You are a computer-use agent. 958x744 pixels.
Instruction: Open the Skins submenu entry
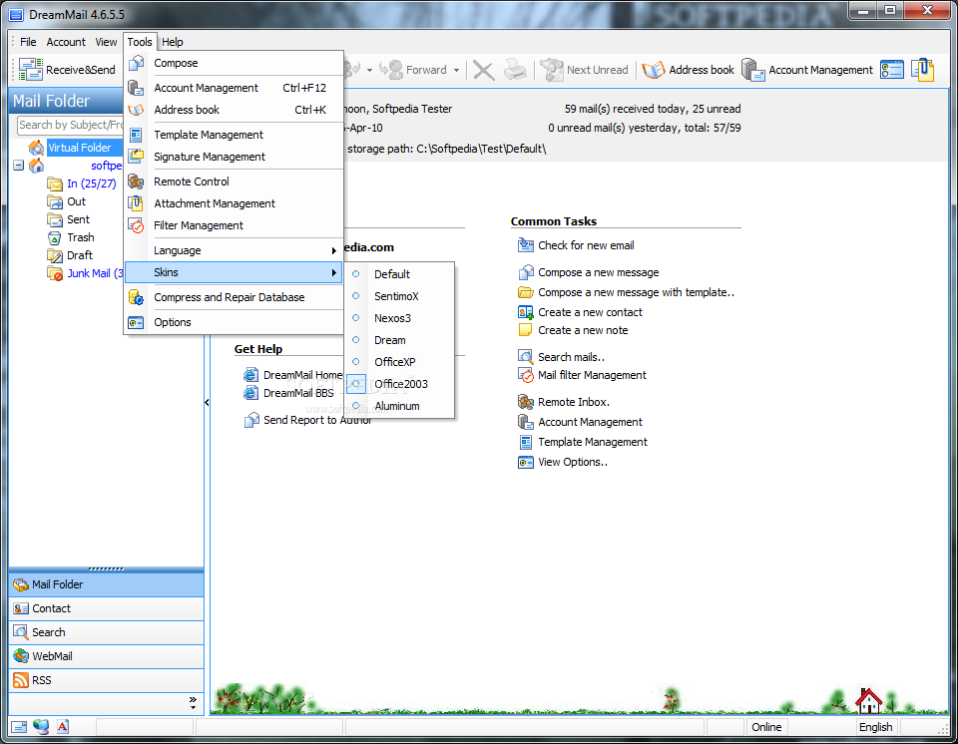tap(234, 272)
